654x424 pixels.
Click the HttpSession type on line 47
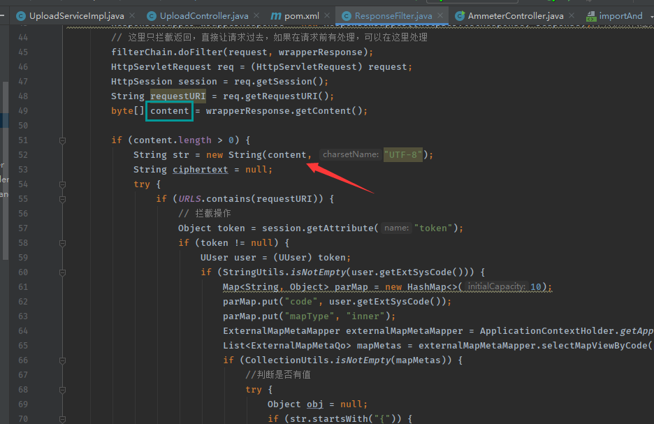[141, 82]
